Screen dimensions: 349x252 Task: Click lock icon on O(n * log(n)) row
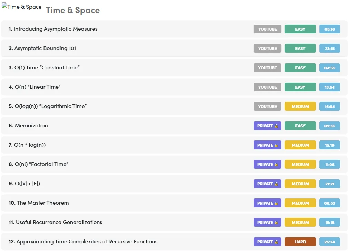point(276,145)
